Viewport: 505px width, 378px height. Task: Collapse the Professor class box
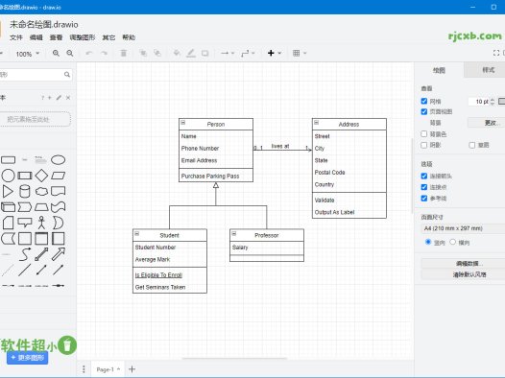coord(234,233)
